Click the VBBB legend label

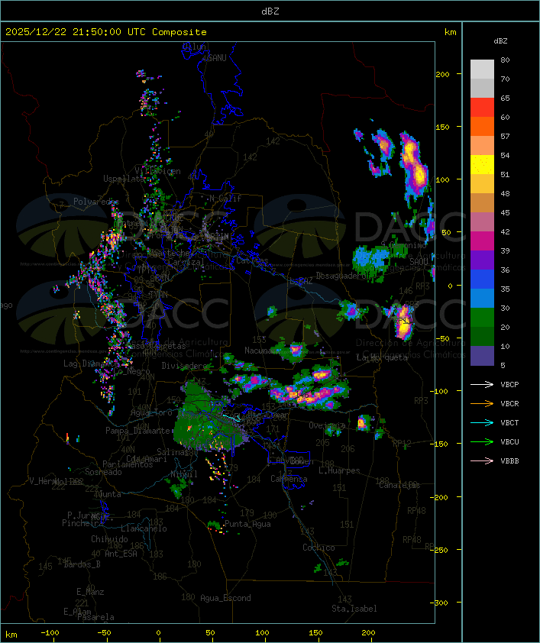509,460
